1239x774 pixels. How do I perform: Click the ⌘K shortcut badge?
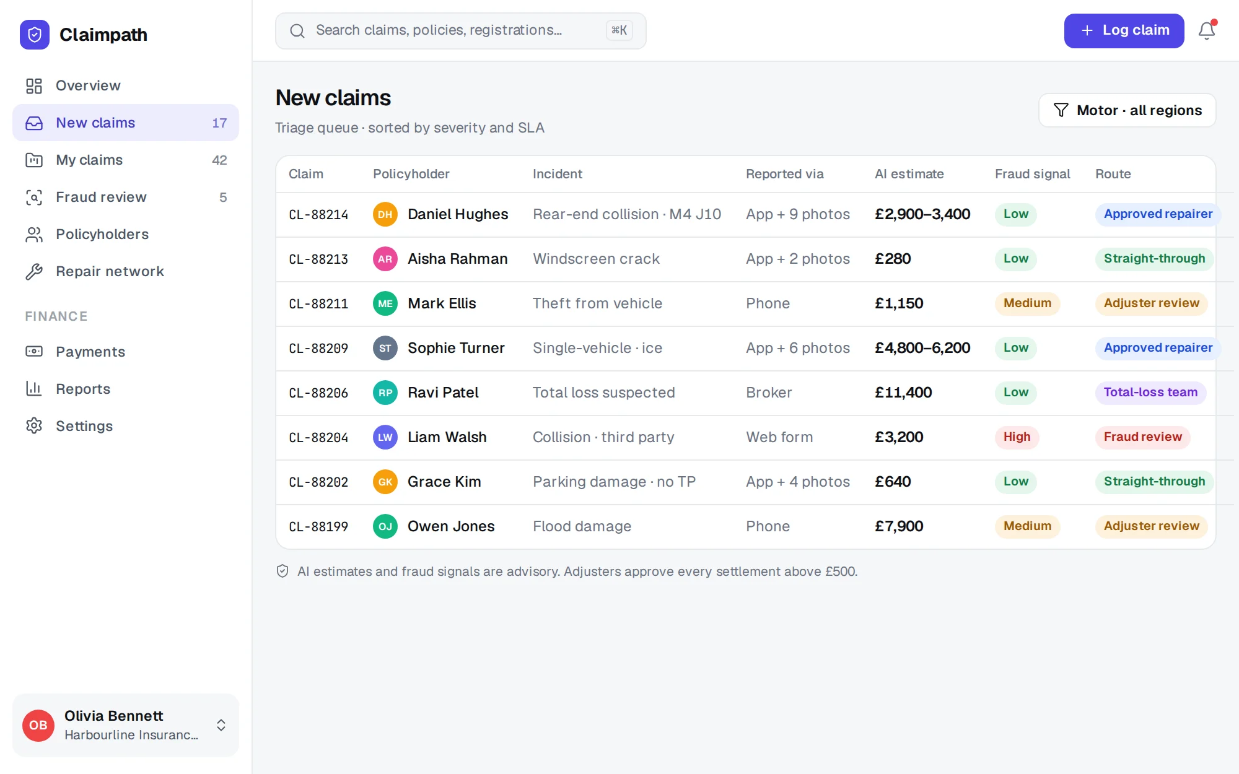tap(619, 30)
